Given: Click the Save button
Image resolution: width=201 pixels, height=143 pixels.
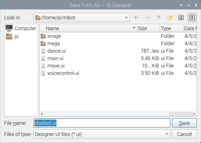Looking at the screenshot, I should [184, 123].
